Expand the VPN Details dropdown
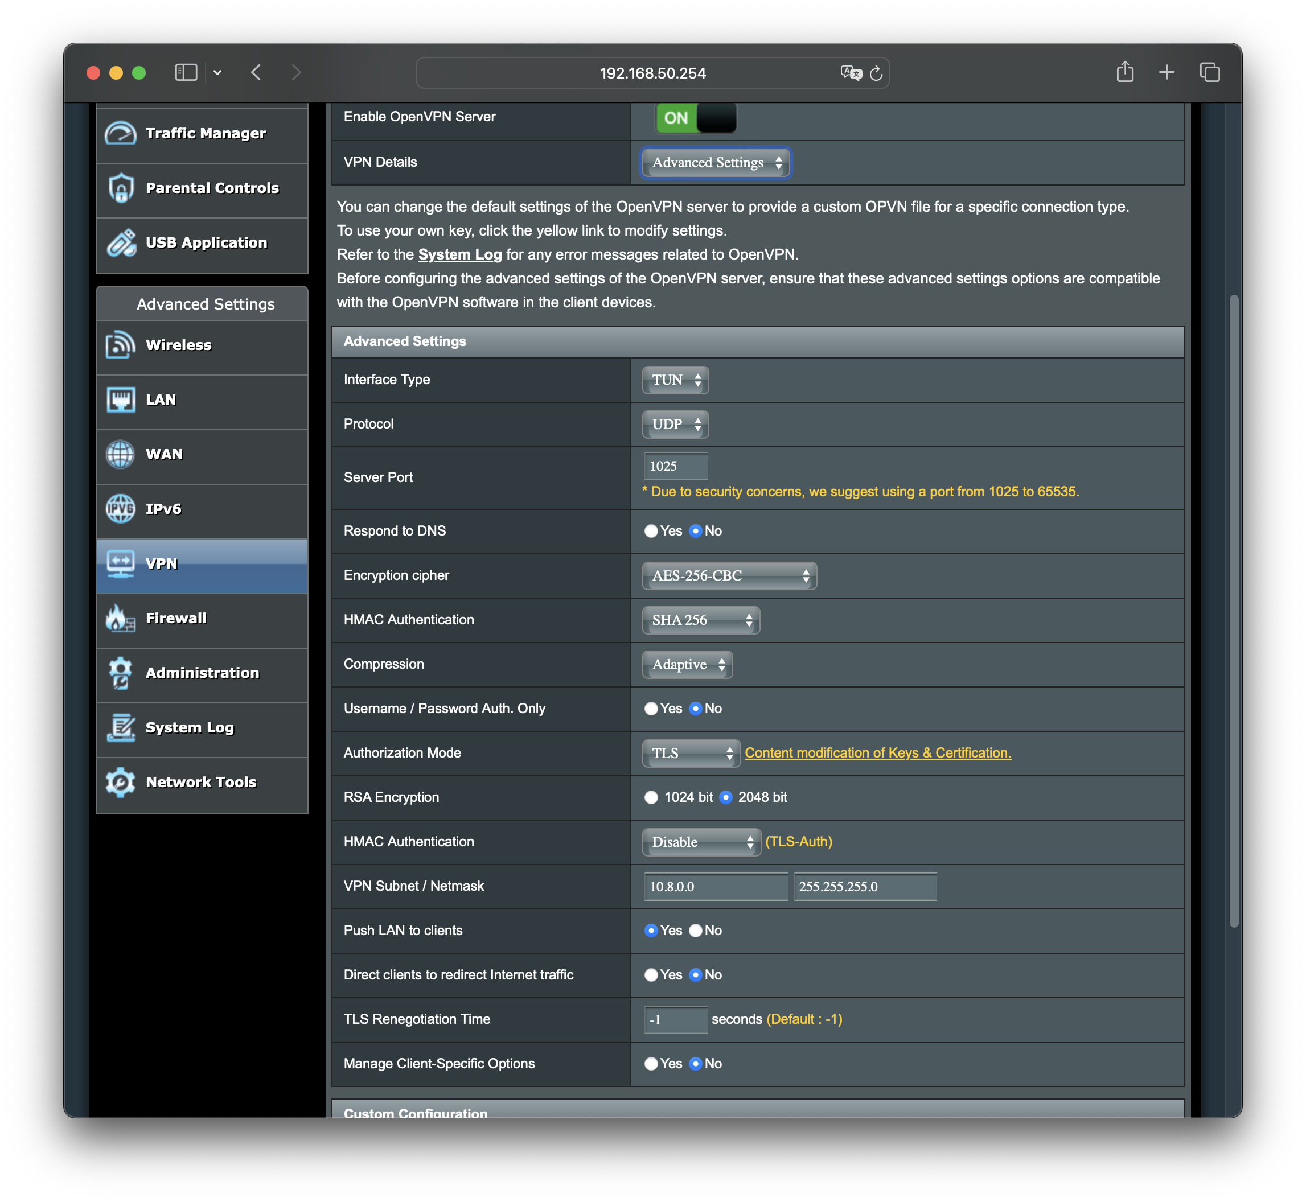 [x=715, y=163]
